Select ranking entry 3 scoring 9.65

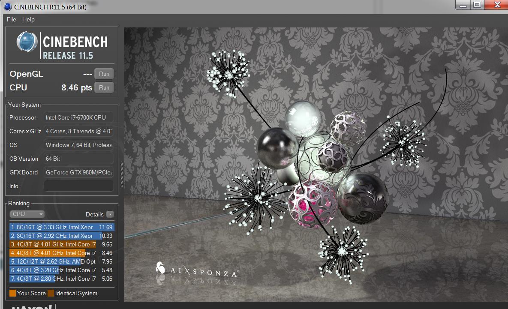[x=62, y=244]
